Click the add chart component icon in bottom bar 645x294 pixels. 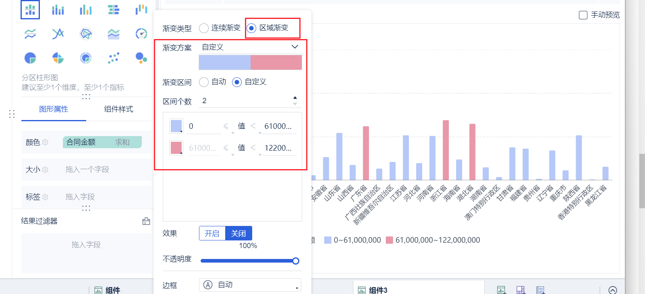tap(501, 290)
